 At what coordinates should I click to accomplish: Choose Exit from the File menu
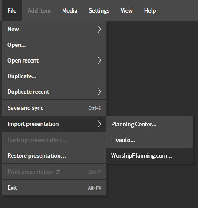pos(54,188)
